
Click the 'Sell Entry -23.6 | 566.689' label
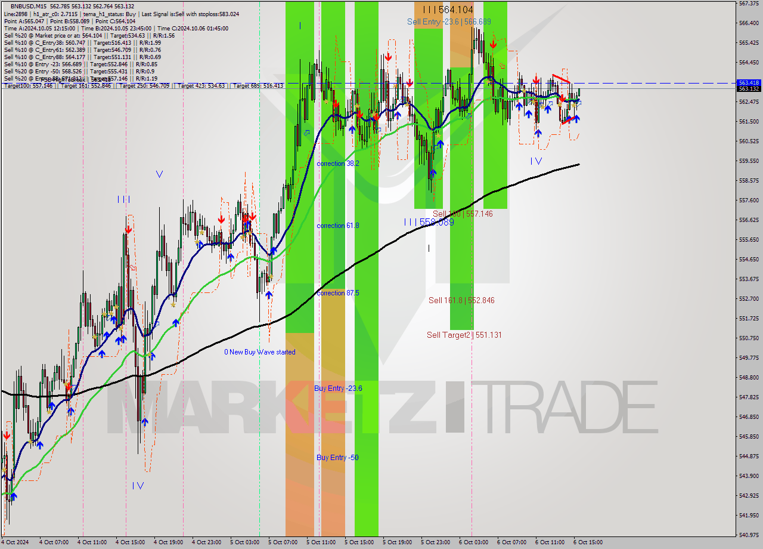449,21
